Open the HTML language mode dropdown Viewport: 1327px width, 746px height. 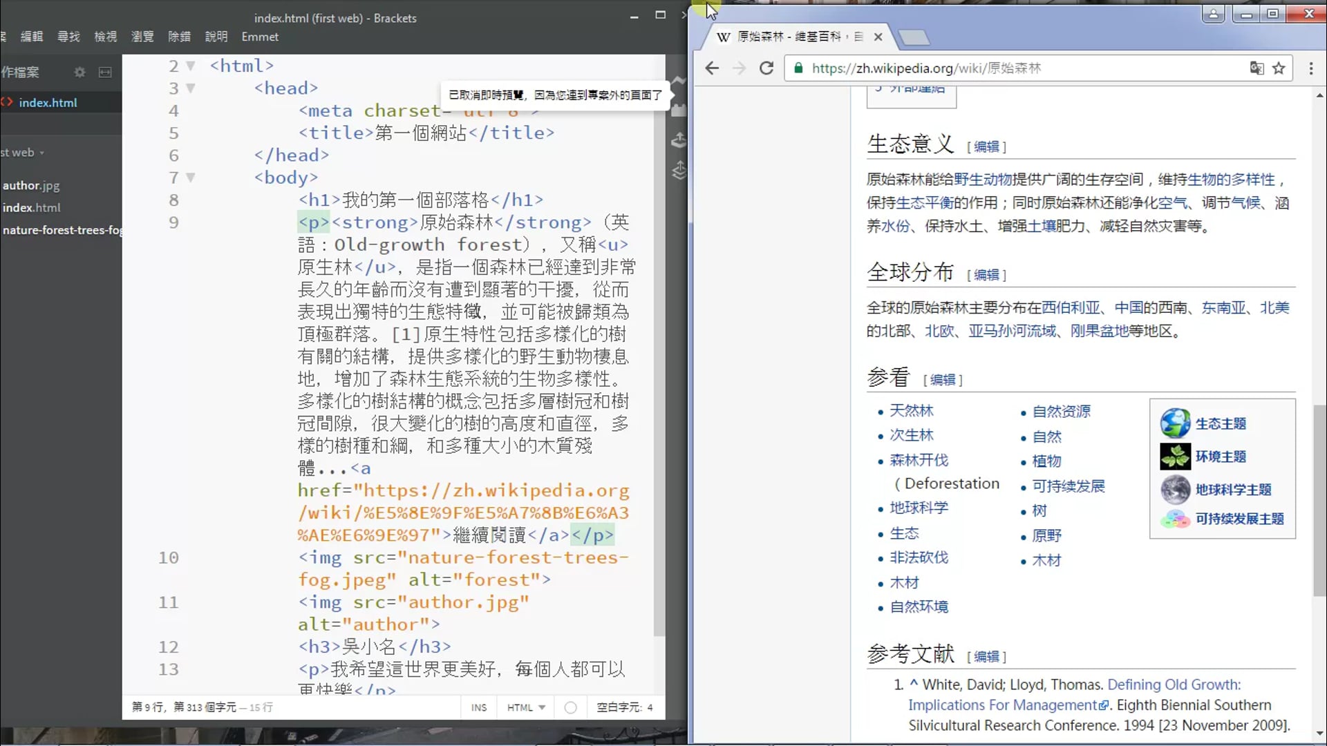click(526, 707)
